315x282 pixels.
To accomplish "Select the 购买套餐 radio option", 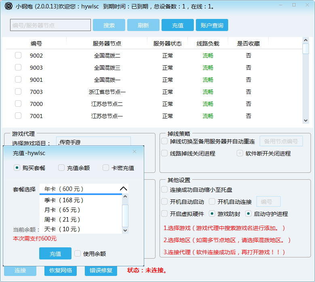I will (x=17, y=168).
